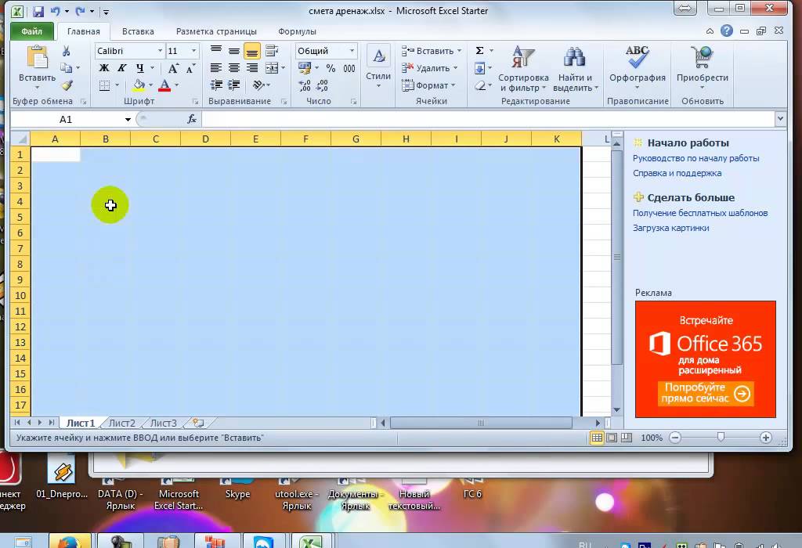The width and height of the screenshot is (802, 548).
Task: Open Skype shortcut on desktop
Action: pyautogui.click(x=237, y=489)
